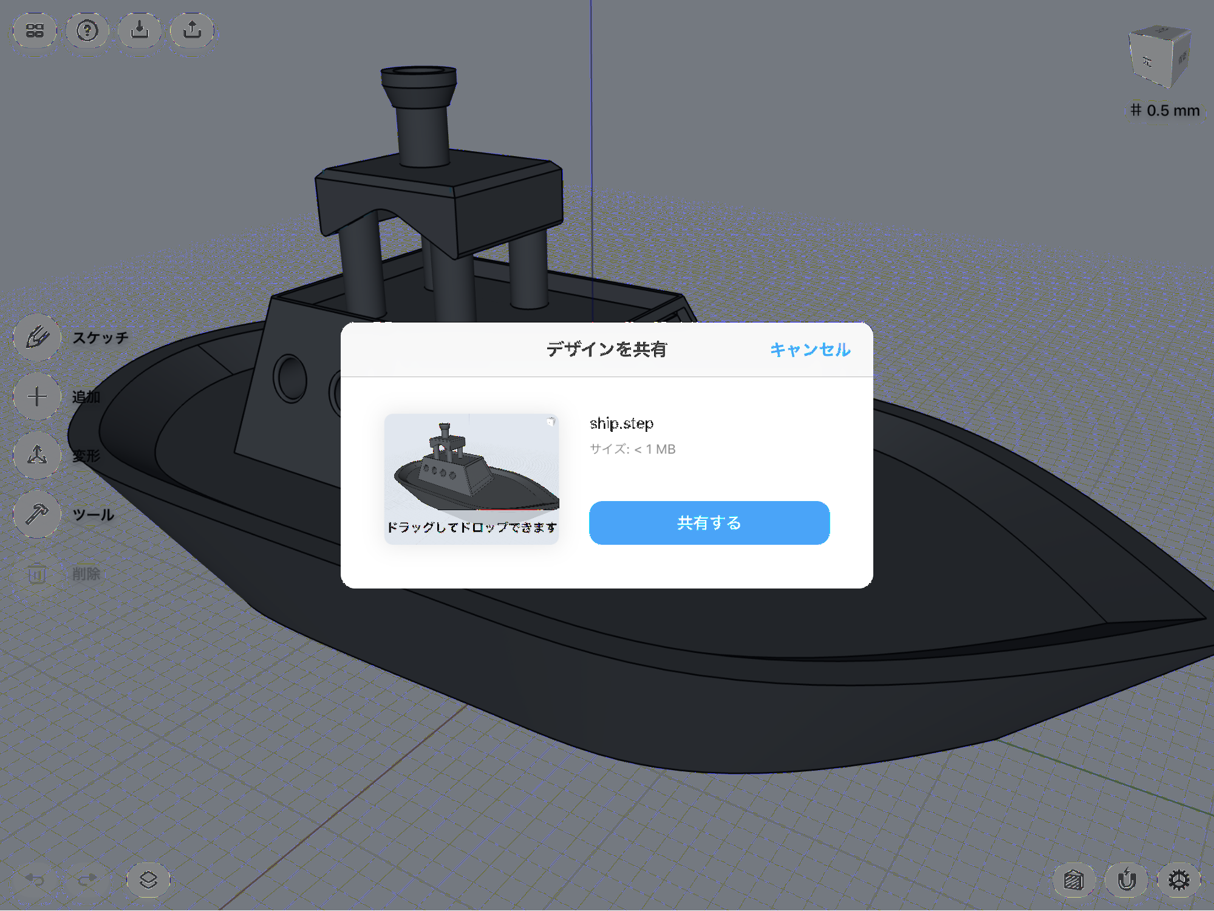Click the redo arrow icon
The image size is (1214, 911).
(x=87, y=879)
